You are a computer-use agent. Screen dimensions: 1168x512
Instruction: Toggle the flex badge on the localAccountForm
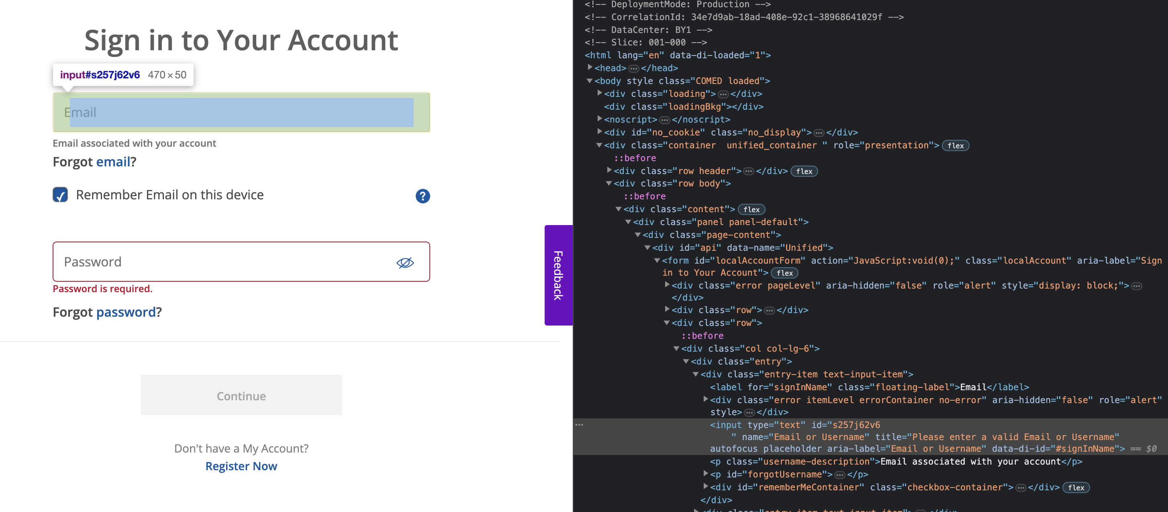pyautogui.click(x=784, y=272)
